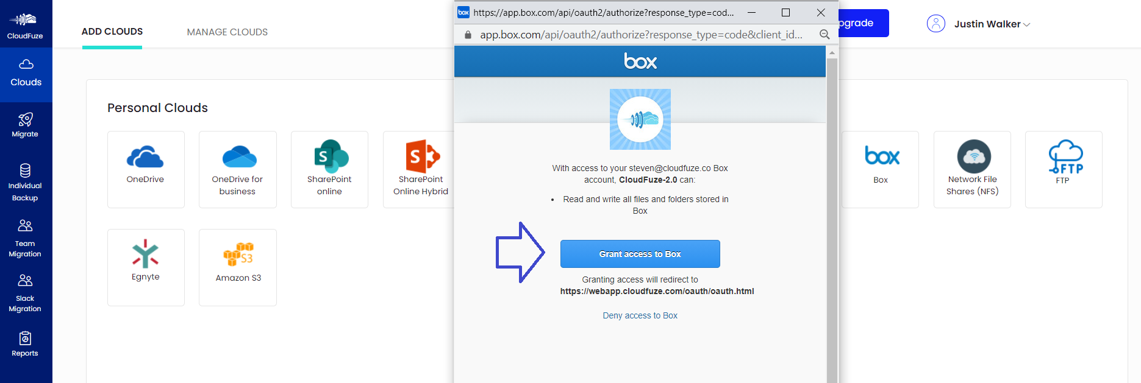Click the Box favicon in popup title bar

pos(463,12)
